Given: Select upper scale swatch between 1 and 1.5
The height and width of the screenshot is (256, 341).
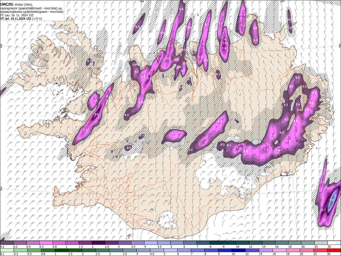Looking at the screenshot, I should click(x=72, y=243).
